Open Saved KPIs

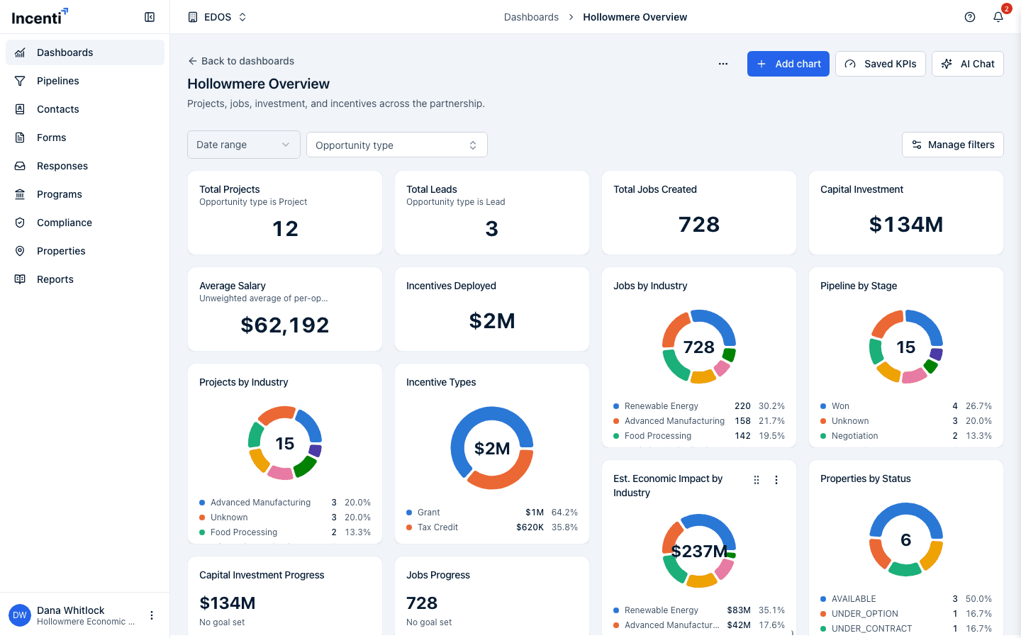click(x=881, y=64)
